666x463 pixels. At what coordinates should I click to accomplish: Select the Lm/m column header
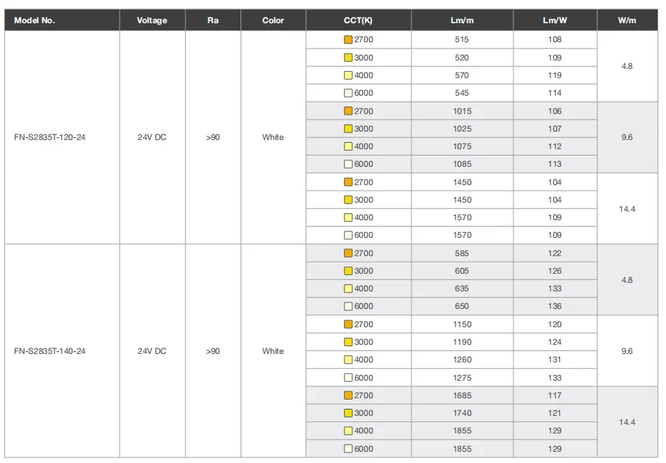tap(461, 20)
